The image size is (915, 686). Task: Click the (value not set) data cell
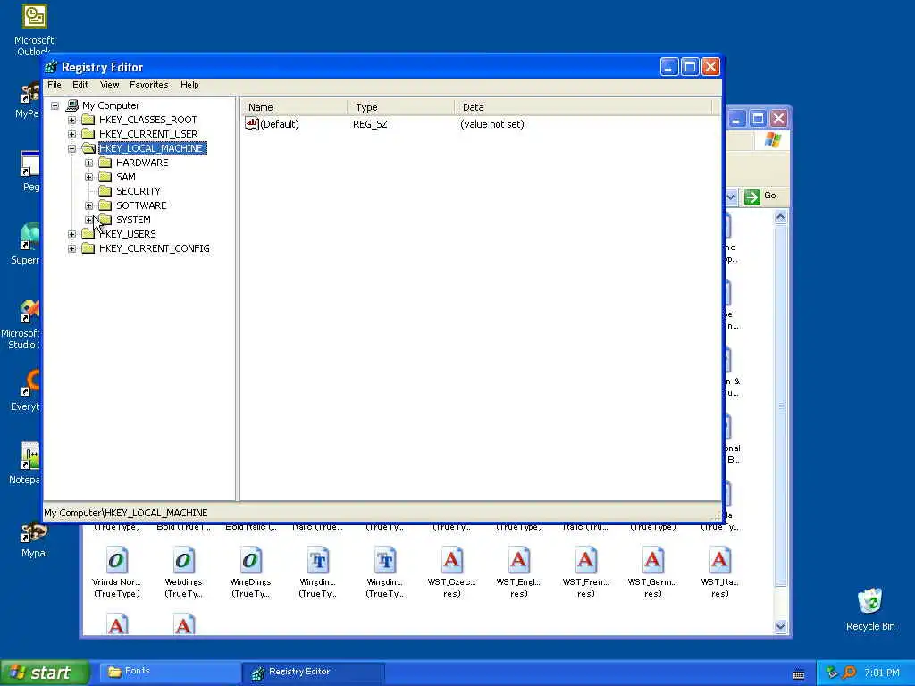(x=492, y=124)
